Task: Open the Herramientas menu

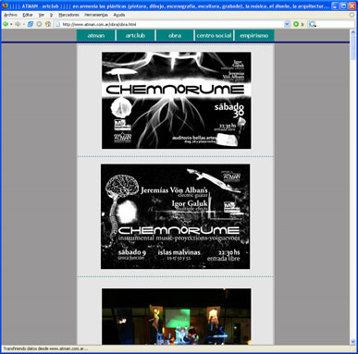Action: [x=96, y=15]
